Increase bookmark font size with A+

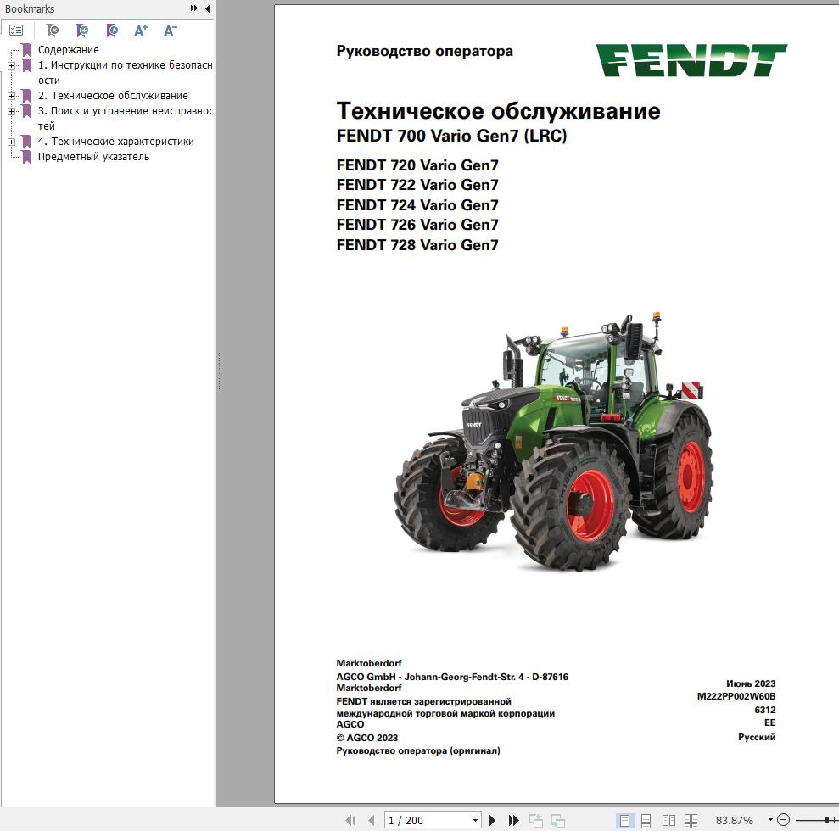141,31
